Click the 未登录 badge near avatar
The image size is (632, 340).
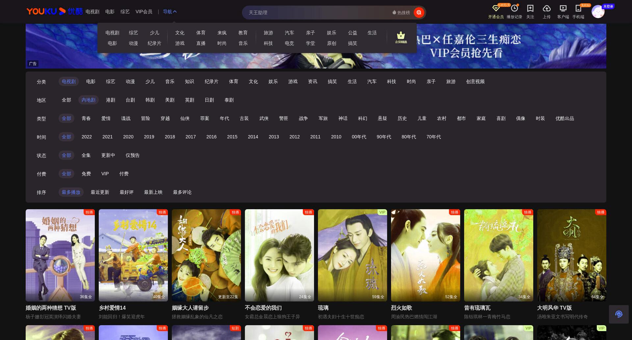(608, 6)
